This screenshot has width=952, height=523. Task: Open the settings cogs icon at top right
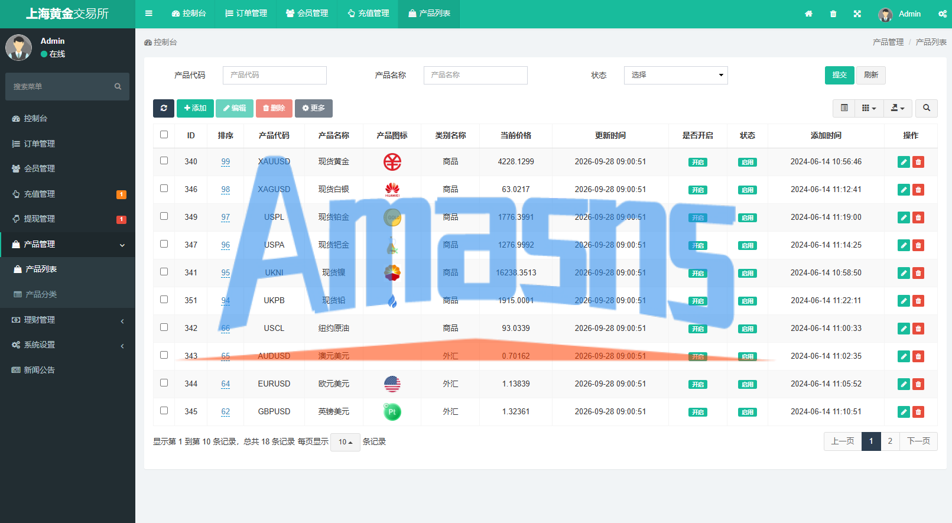(x=943, y=14)
